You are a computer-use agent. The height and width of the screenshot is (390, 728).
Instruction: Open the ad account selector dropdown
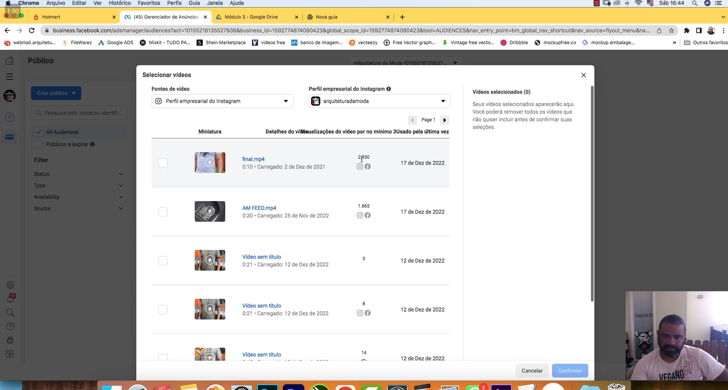[406, 63]
